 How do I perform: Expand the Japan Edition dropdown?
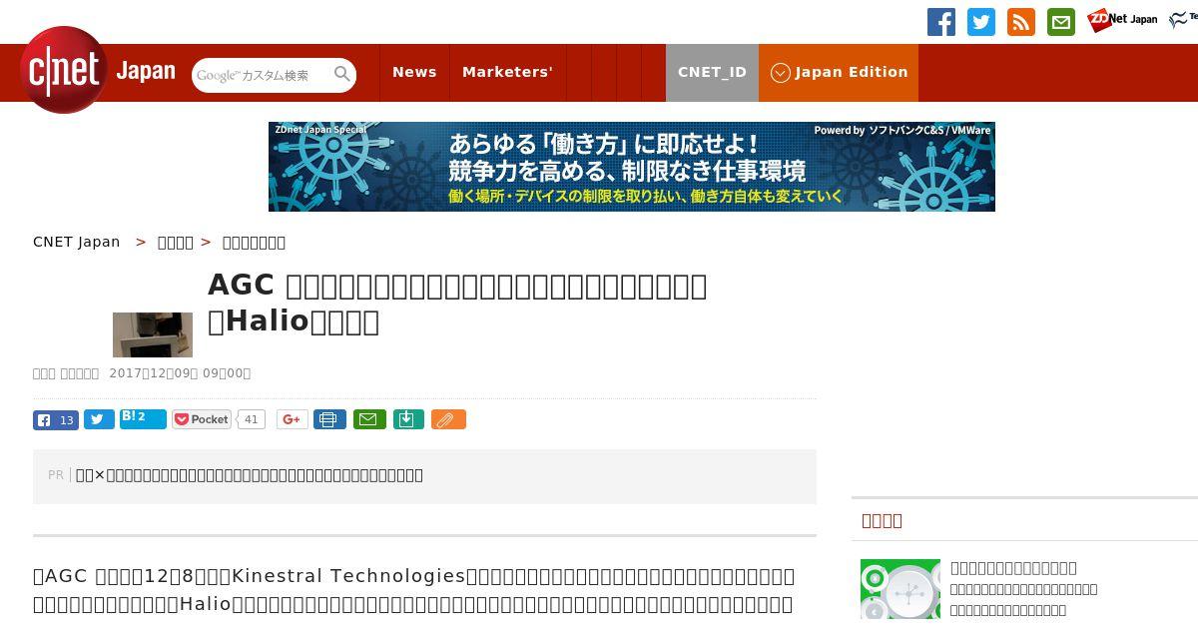tap(839, 72)
